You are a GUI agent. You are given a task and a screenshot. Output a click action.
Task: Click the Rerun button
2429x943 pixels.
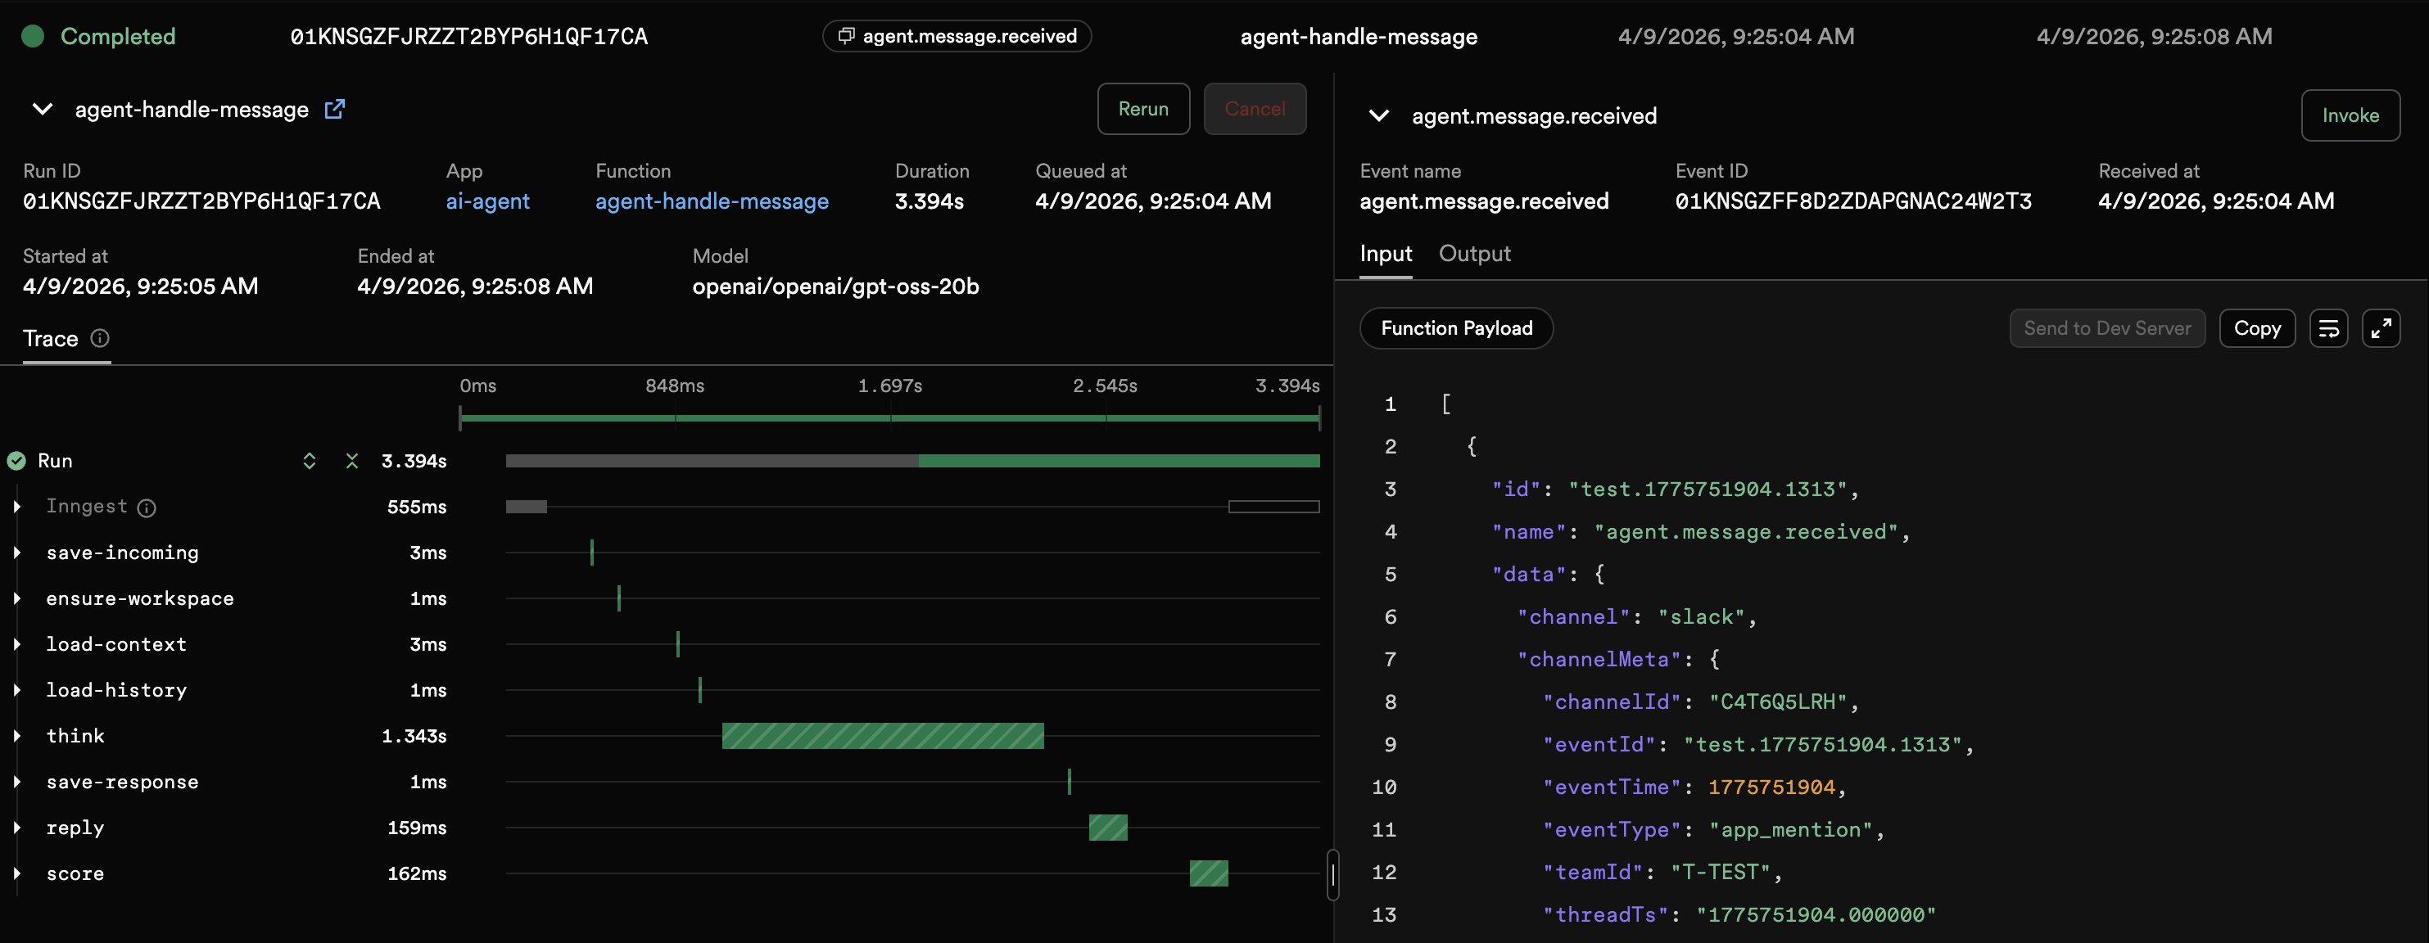[x=1142, y=109]
